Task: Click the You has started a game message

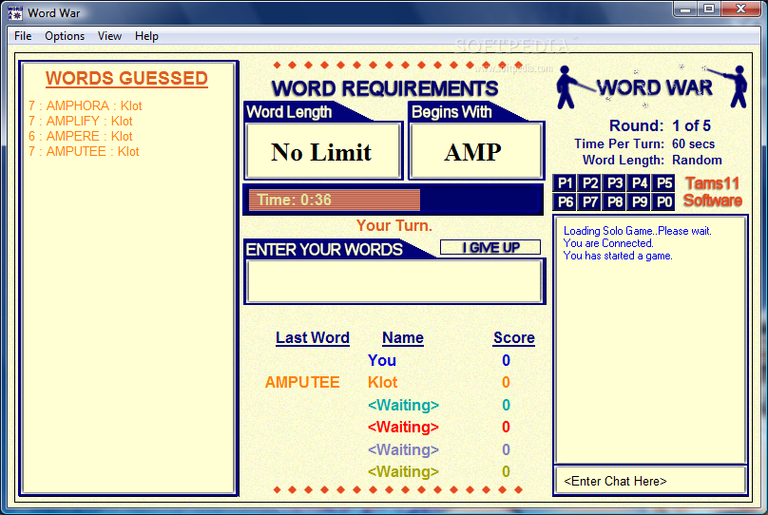Action: click(x=618, y=256)
